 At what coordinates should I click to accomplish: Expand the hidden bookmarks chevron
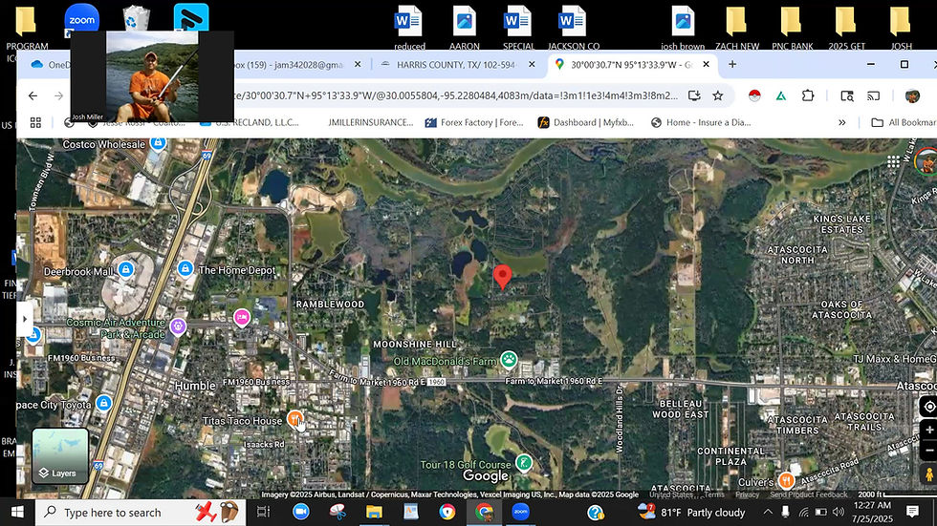click(x=842, y=122)
